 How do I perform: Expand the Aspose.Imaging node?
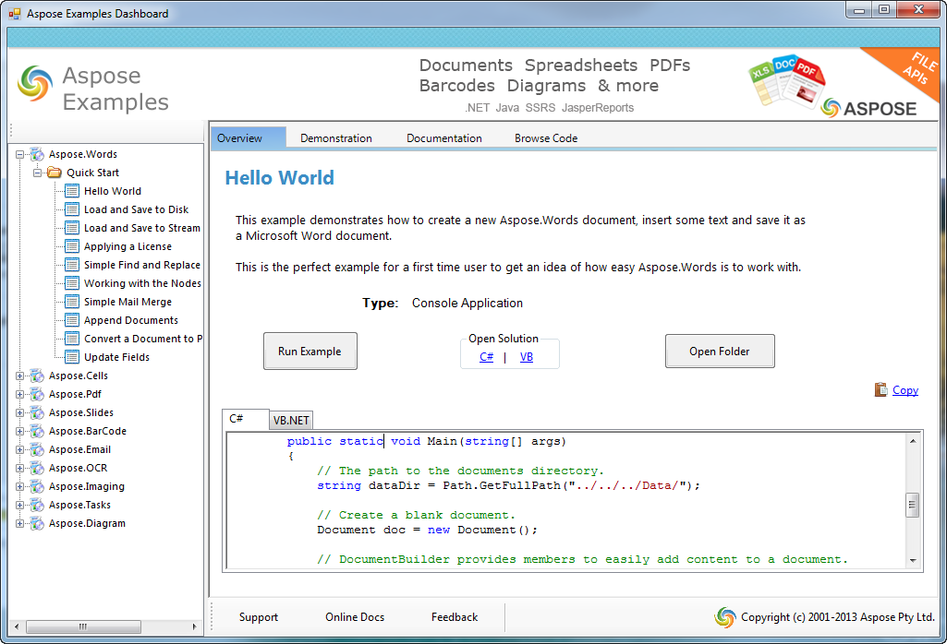point(20,486)
